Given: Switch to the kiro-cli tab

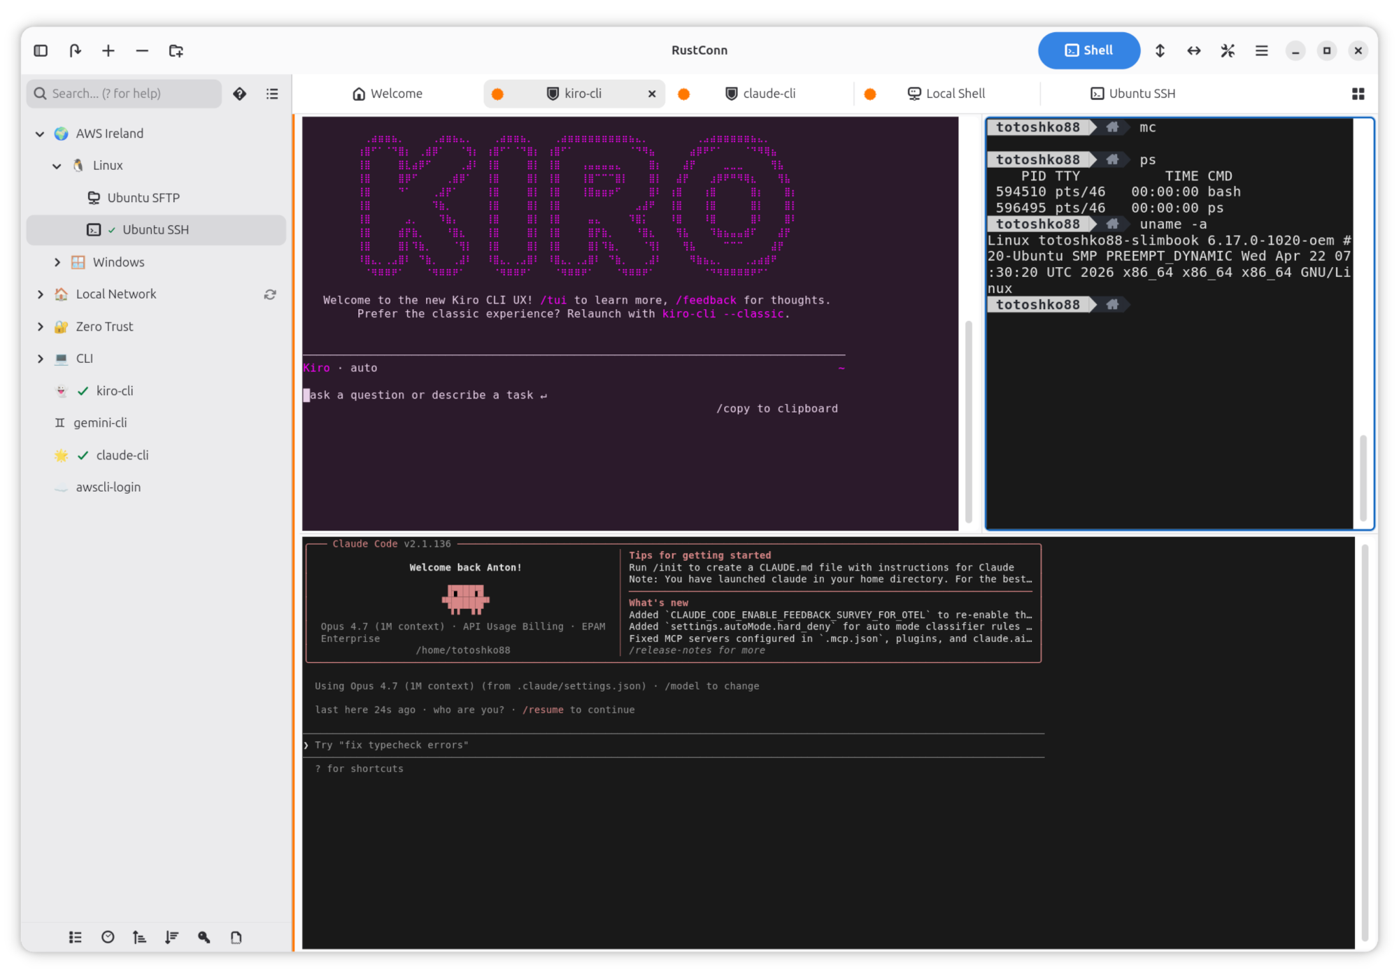Looking at the screenshot, I should click(x=574, y=94).
